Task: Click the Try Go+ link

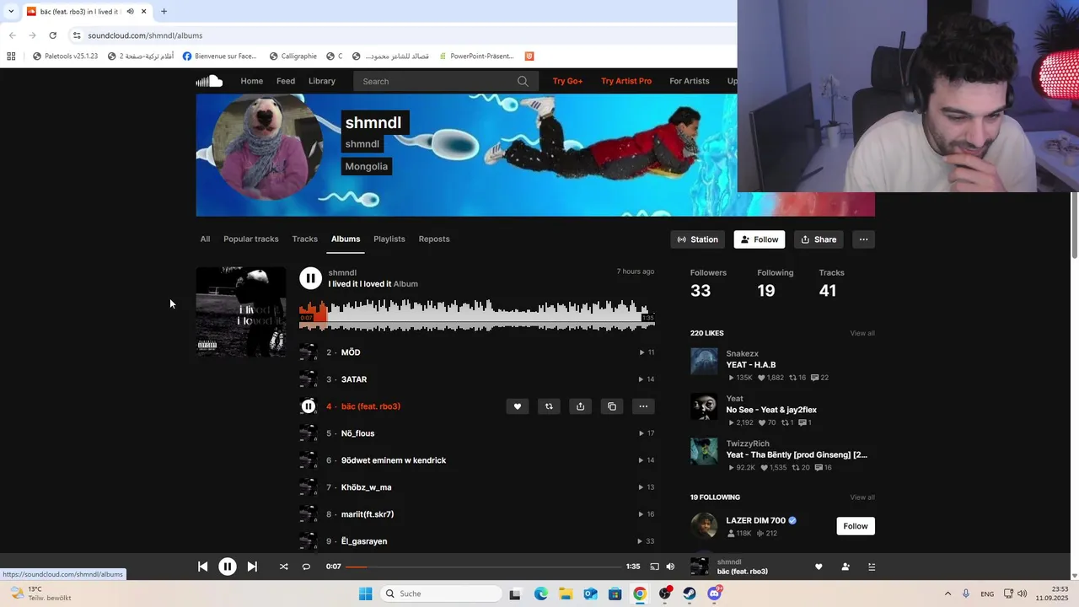Action: tap(568, 81)
